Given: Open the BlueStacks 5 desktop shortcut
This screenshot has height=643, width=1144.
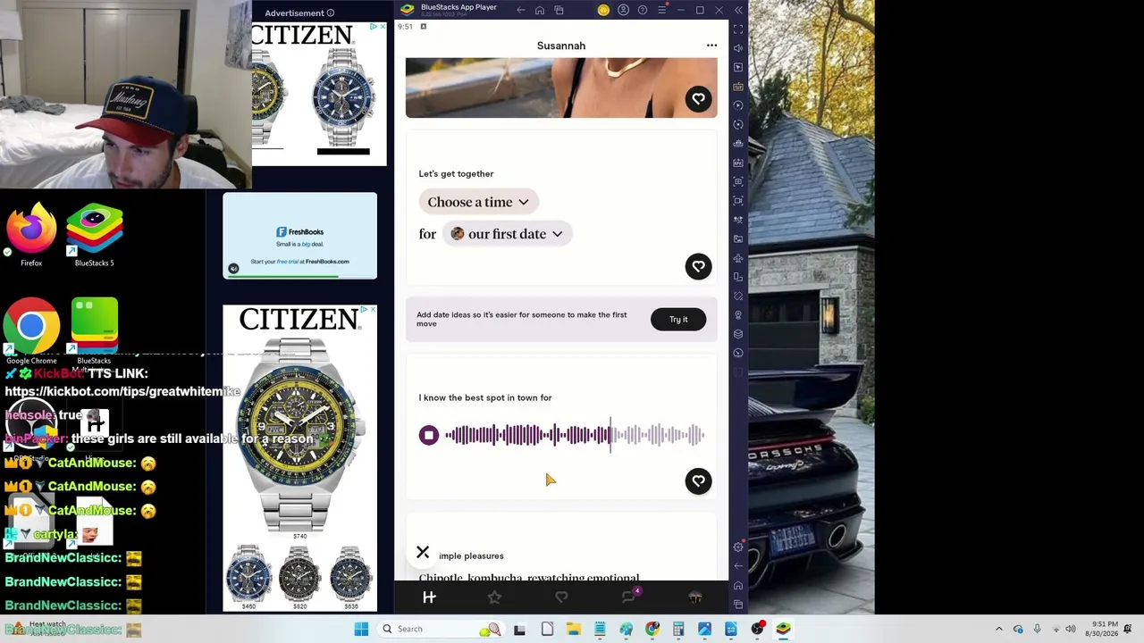Looking at the screenshot, I should 94,234.
